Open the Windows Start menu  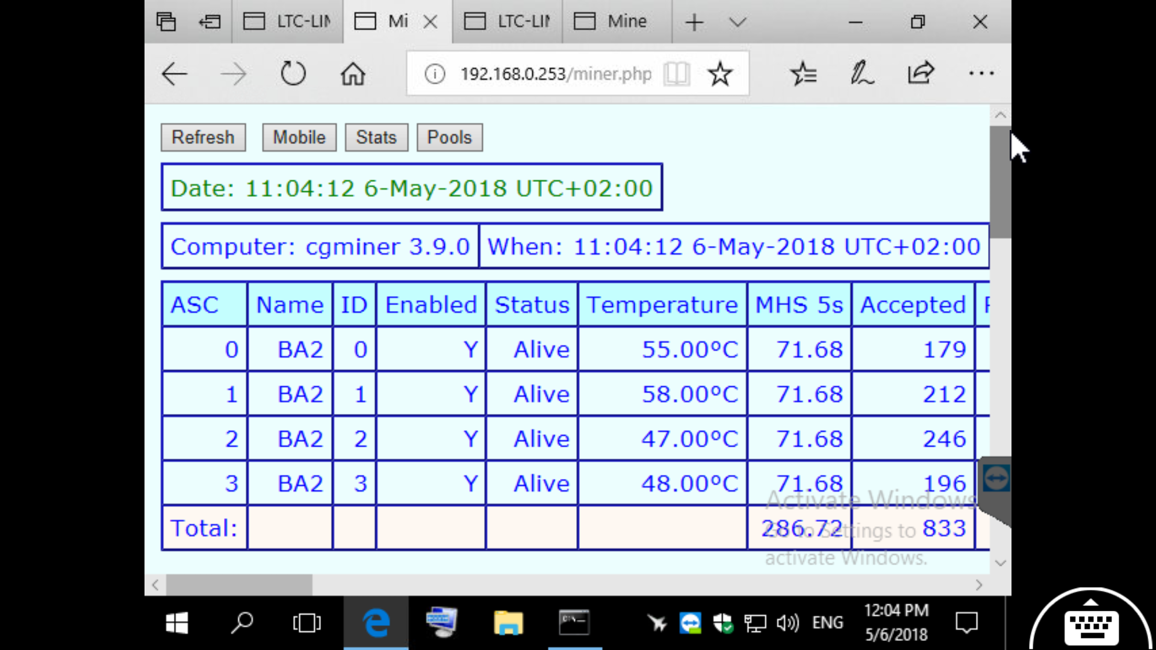click(x=177, y=623)
